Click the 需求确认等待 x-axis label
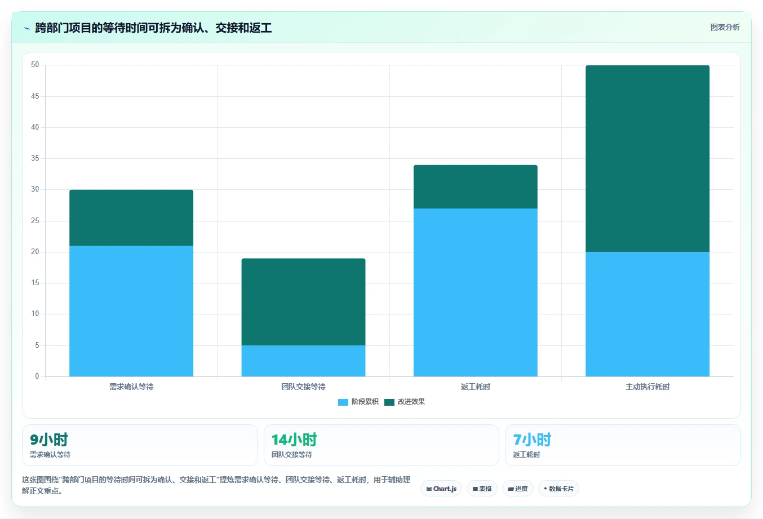 [131, 387]
